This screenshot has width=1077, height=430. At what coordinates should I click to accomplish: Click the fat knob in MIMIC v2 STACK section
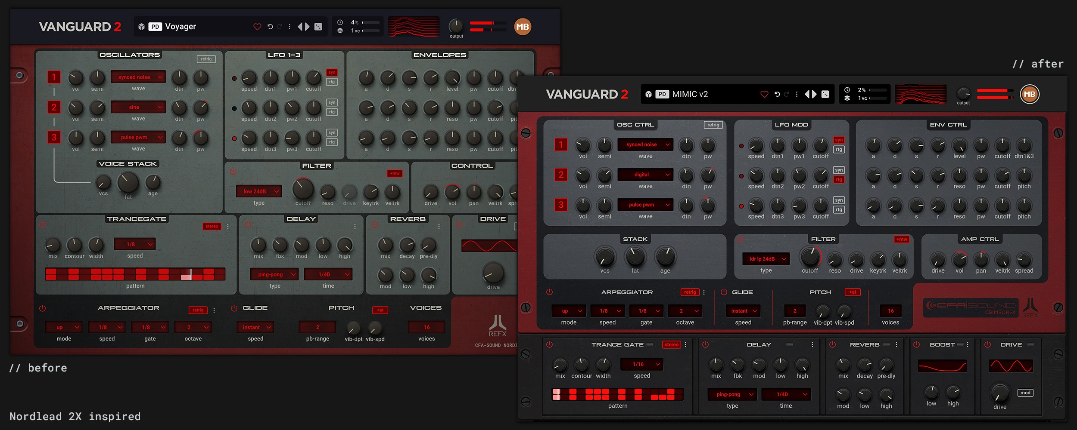pyautogui.click(x=635, y=257)
